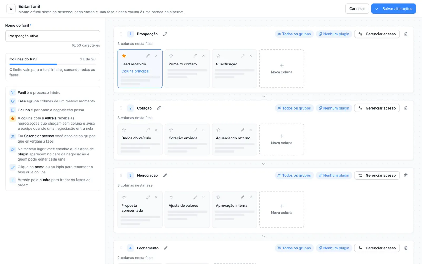Screen dimensions: 422x264
Task: Star the Aguardando retorno column
Action: point(218,130)
